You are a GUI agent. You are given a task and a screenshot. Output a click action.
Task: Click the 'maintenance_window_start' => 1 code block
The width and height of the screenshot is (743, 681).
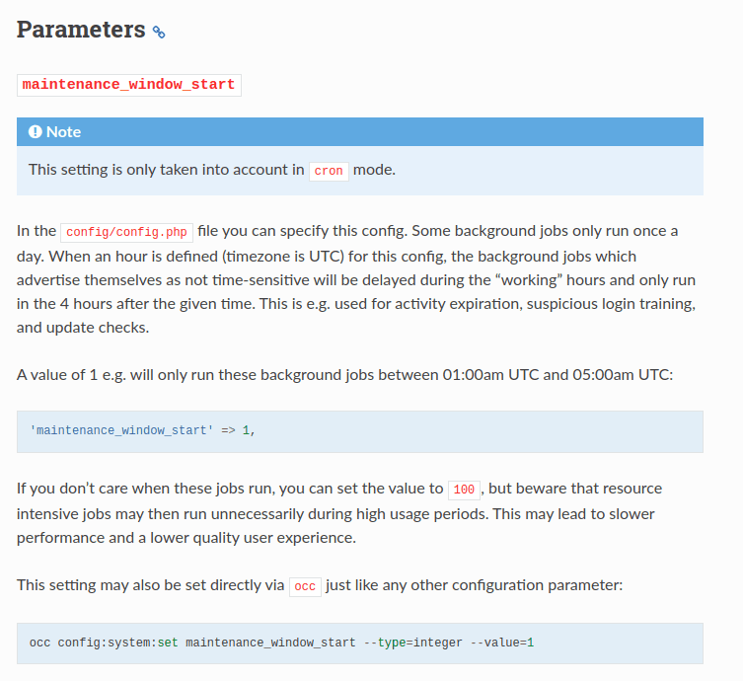coord(359,431)
